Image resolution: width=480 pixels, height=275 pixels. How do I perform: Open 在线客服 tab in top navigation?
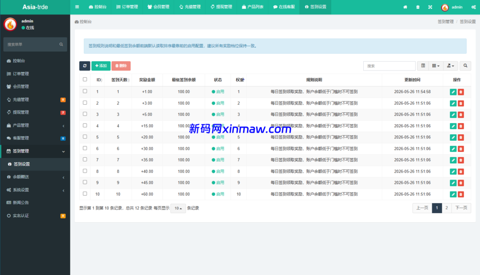(284, 7)
